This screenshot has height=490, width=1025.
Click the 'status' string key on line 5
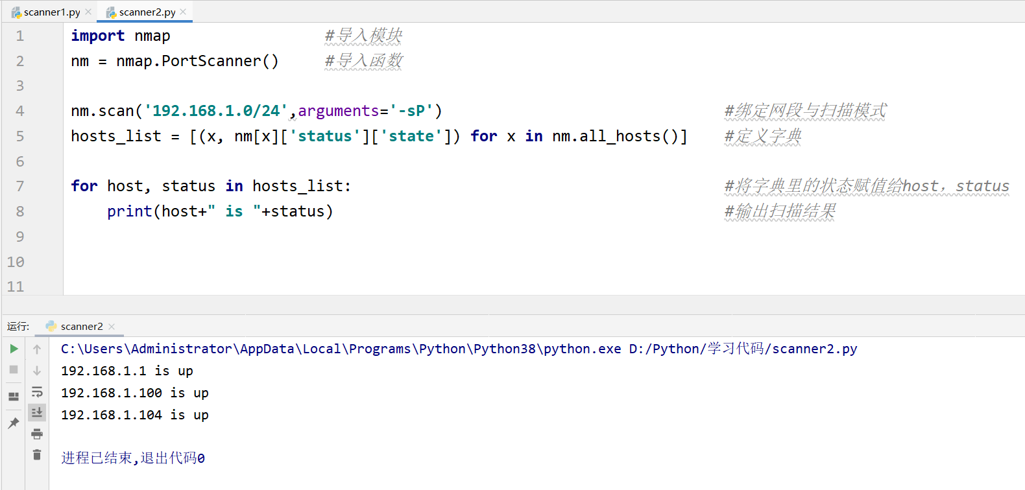pyautogui.click(x=325, y=136)
